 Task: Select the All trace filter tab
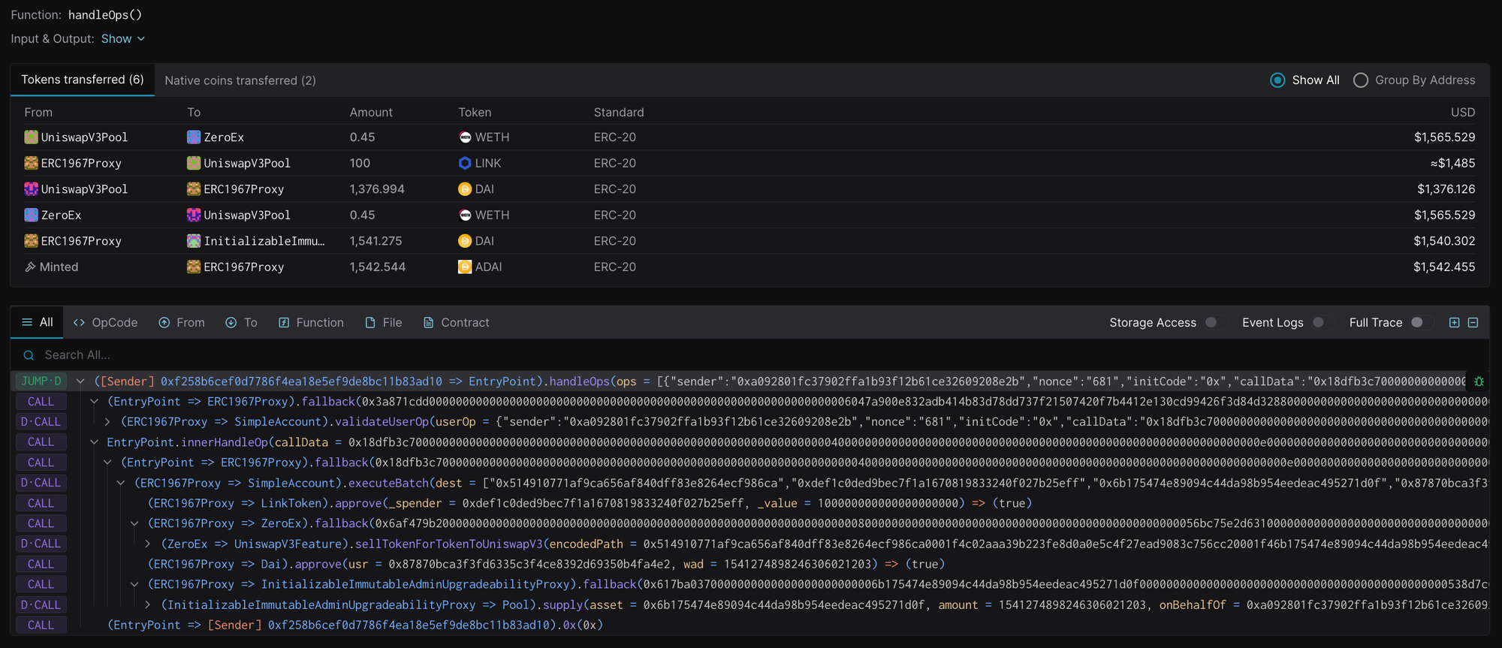click(x=38, y=322)
